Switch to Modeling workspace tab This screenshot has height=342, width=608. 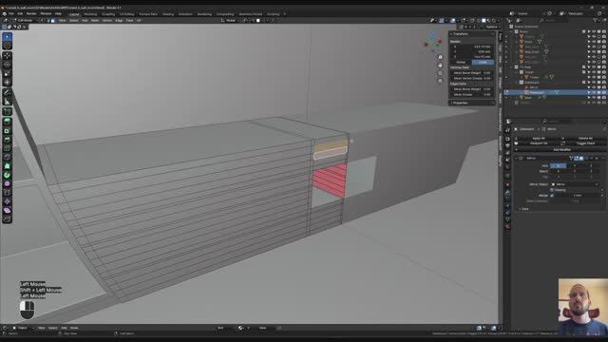[x=91, y=14]
